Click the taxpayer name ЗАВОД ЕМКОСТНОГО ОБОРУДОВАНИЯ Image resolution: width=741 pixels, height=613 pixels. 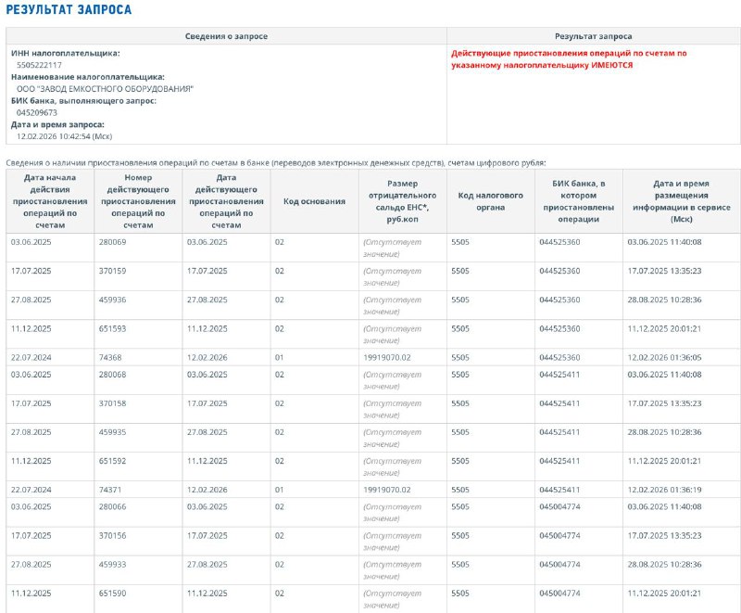pyautogui.click(x=105, y=89)
